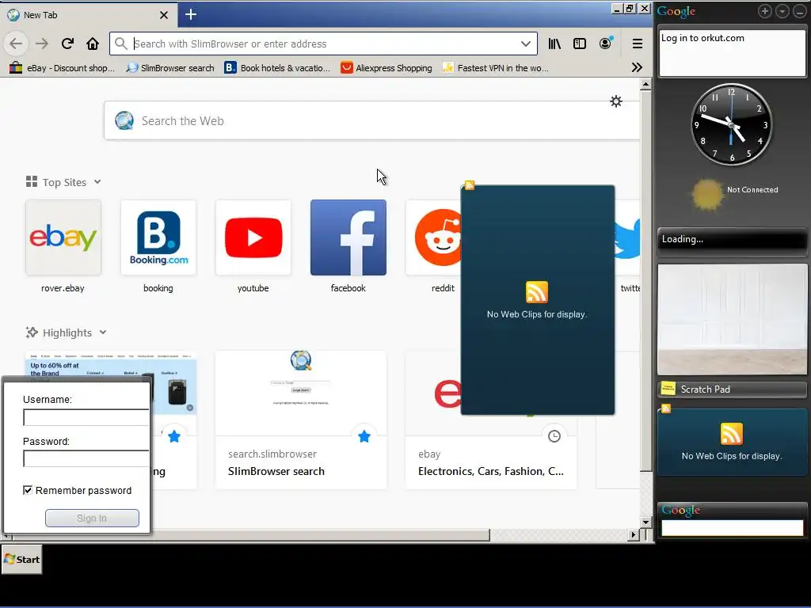
Task: Click the Sign In button
Action: [92, 518]
